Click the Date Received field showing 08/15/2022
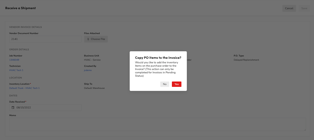Screen dimensions: 314x140 coord(45,108)
